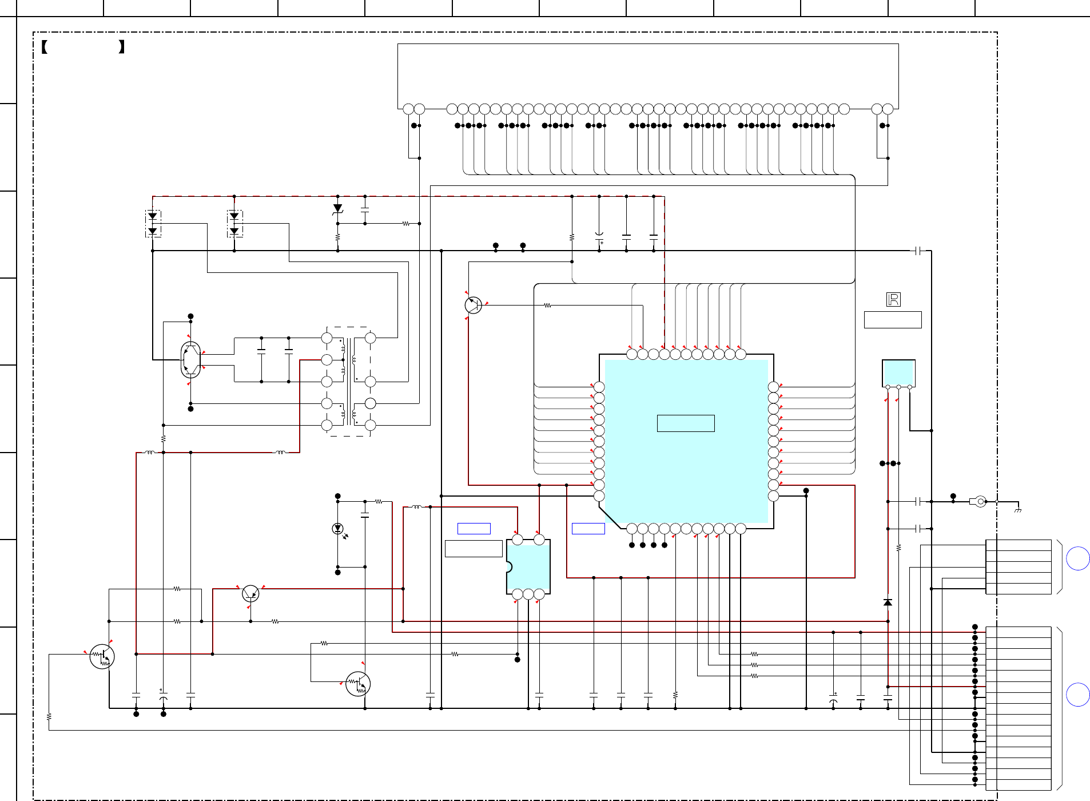Select the upper blue circle marker
Image resolution: width=1090 pixels, height=801 pixels.
(1078, 558)
